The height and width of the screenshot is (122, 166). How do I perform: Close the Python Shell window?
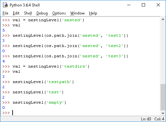[x=158, y=5]
